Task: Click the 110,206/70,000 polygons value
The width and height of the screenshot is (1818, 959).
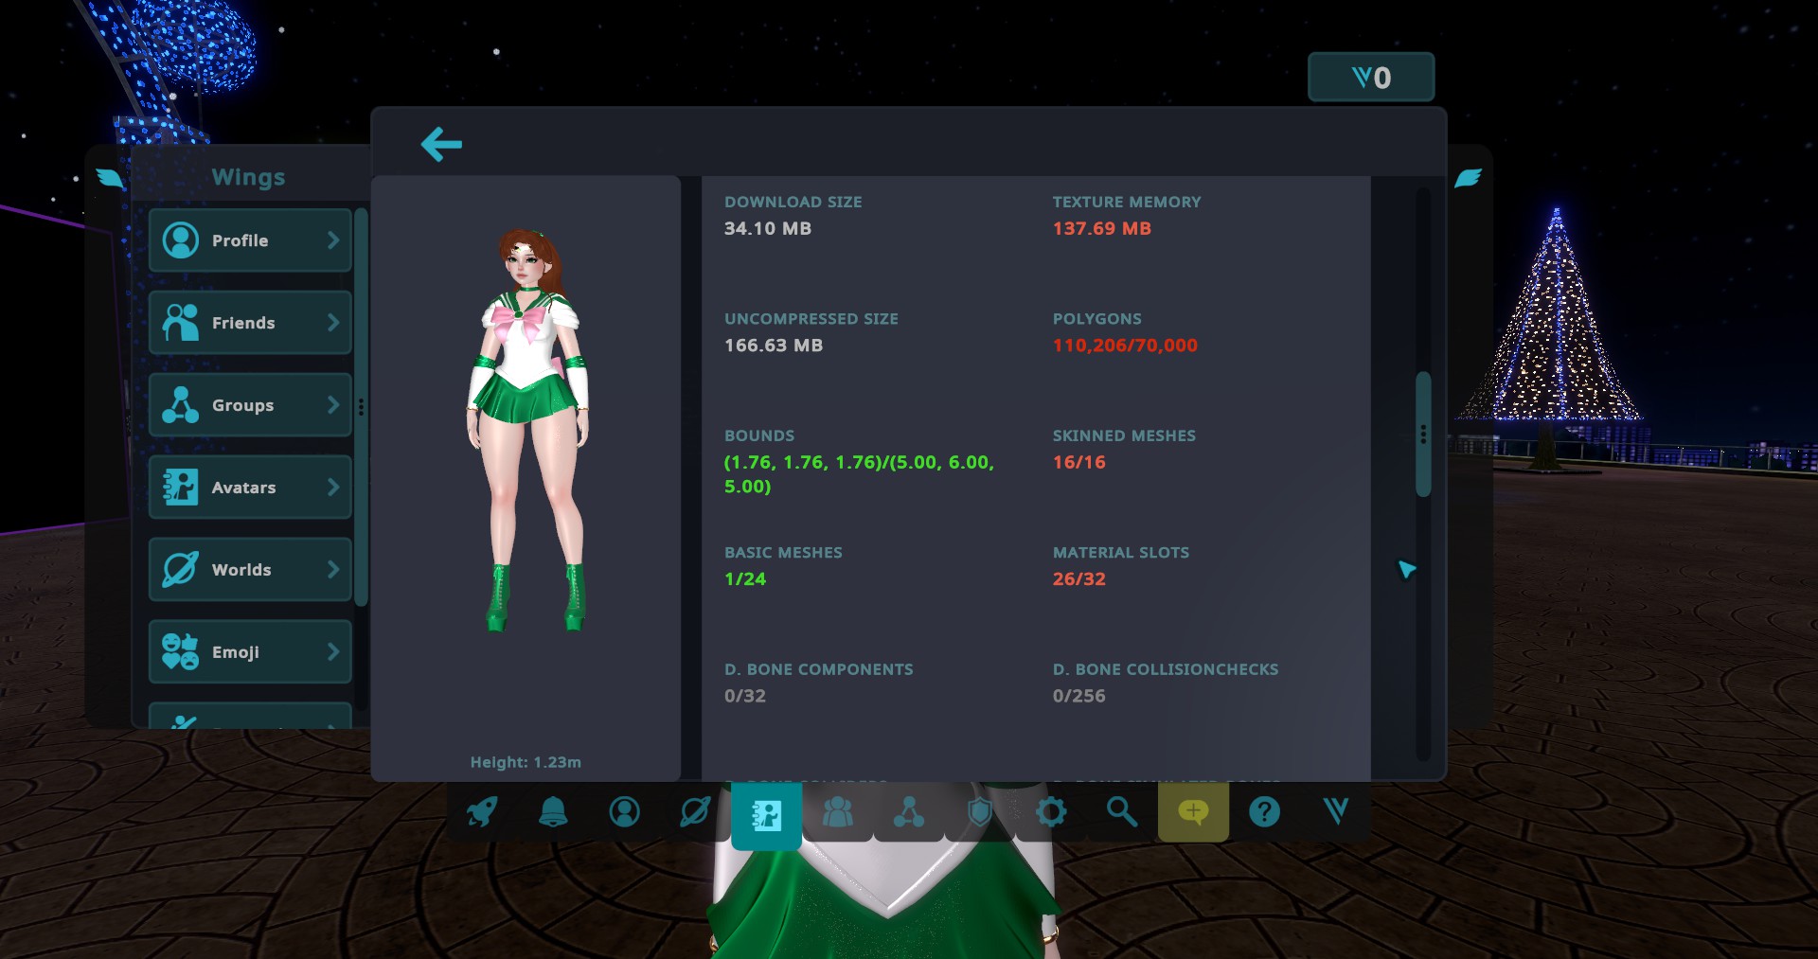Action: click(1125, 346)
